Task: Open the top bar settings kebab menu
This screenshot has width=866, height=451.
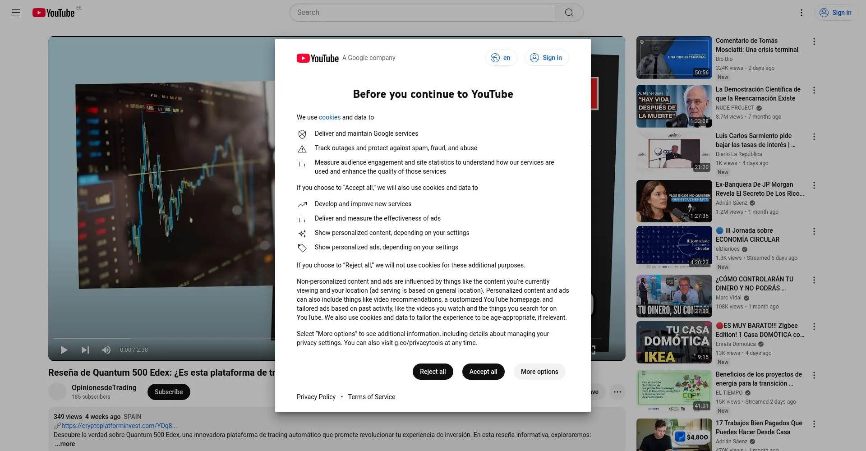Action: pyautogui.click(x=802, y=13)
